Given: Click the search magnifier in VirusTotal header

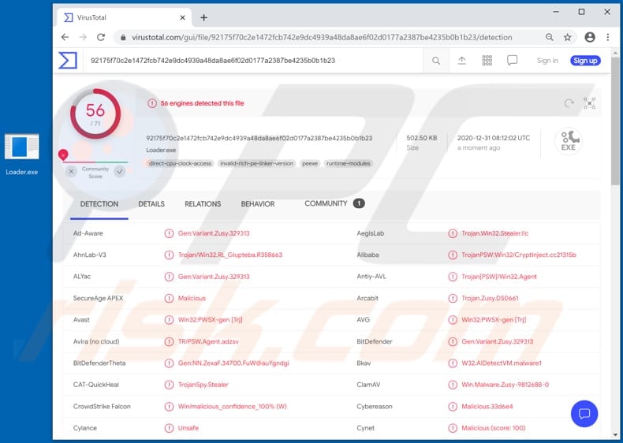Looking at the screenshot, I should click(x=436, y=61).
